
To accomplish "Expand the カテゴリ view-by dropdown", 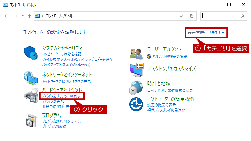I will pos(216,33).
